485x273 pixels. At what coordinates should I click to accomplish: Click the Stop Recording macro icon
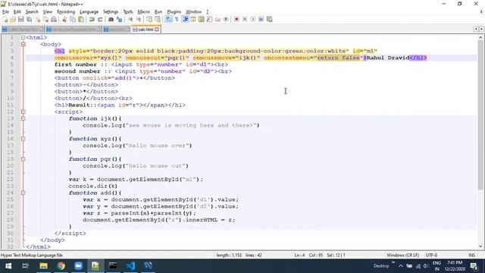pyautogui.click(x=245, y=19)
